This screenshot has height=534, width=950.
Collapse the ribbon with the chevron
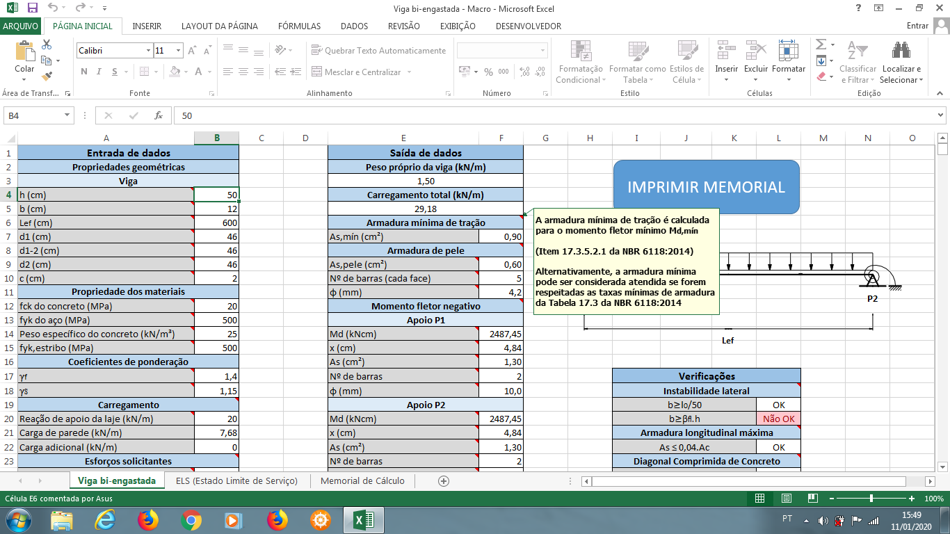(x=941, y=93)
